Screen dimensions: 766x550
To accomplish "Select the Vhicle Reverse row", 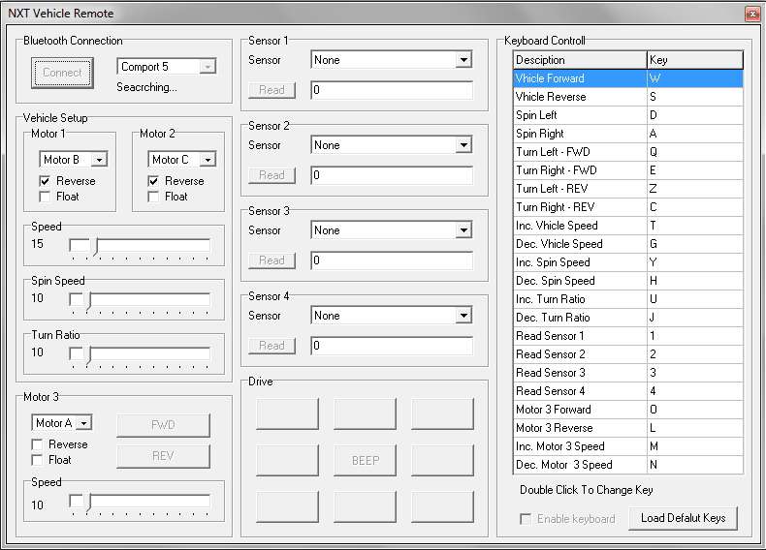I will click(x=628, y=97).
